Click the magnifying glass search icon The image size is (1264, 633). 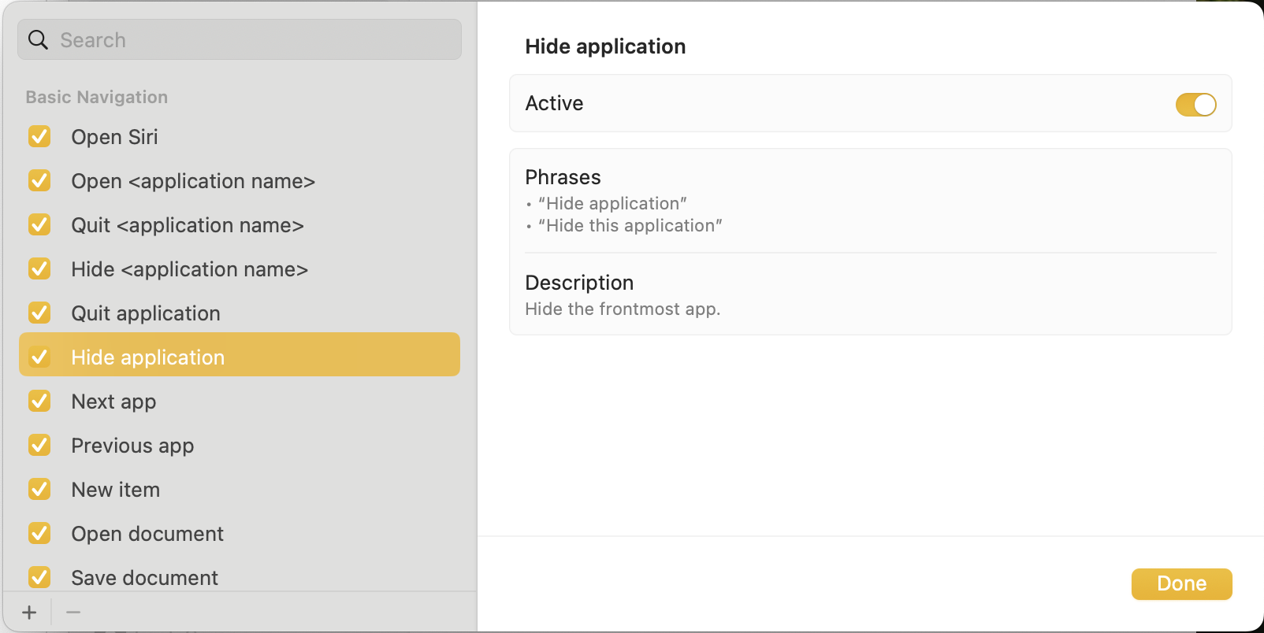tap(38, 40)
